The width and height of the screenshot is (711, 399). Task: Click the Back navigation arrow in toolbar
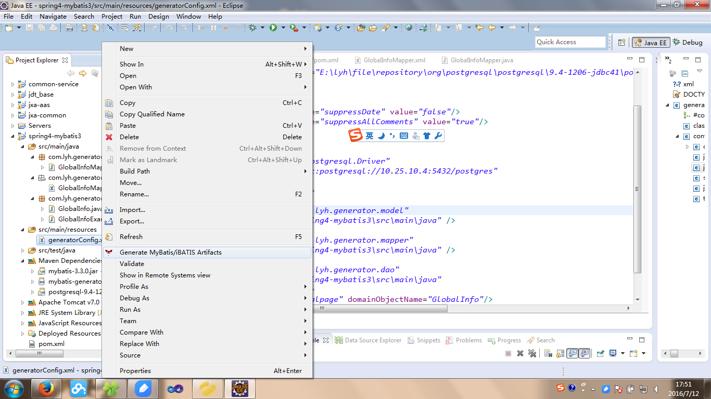click(492, 28)
